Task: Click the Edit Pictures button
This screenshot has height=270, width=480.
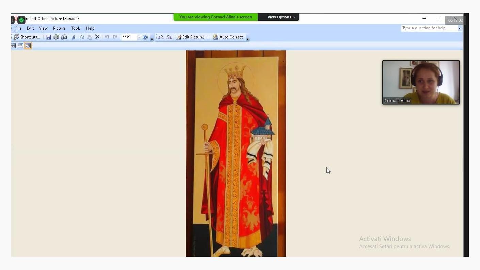Action: pos(192,37)
